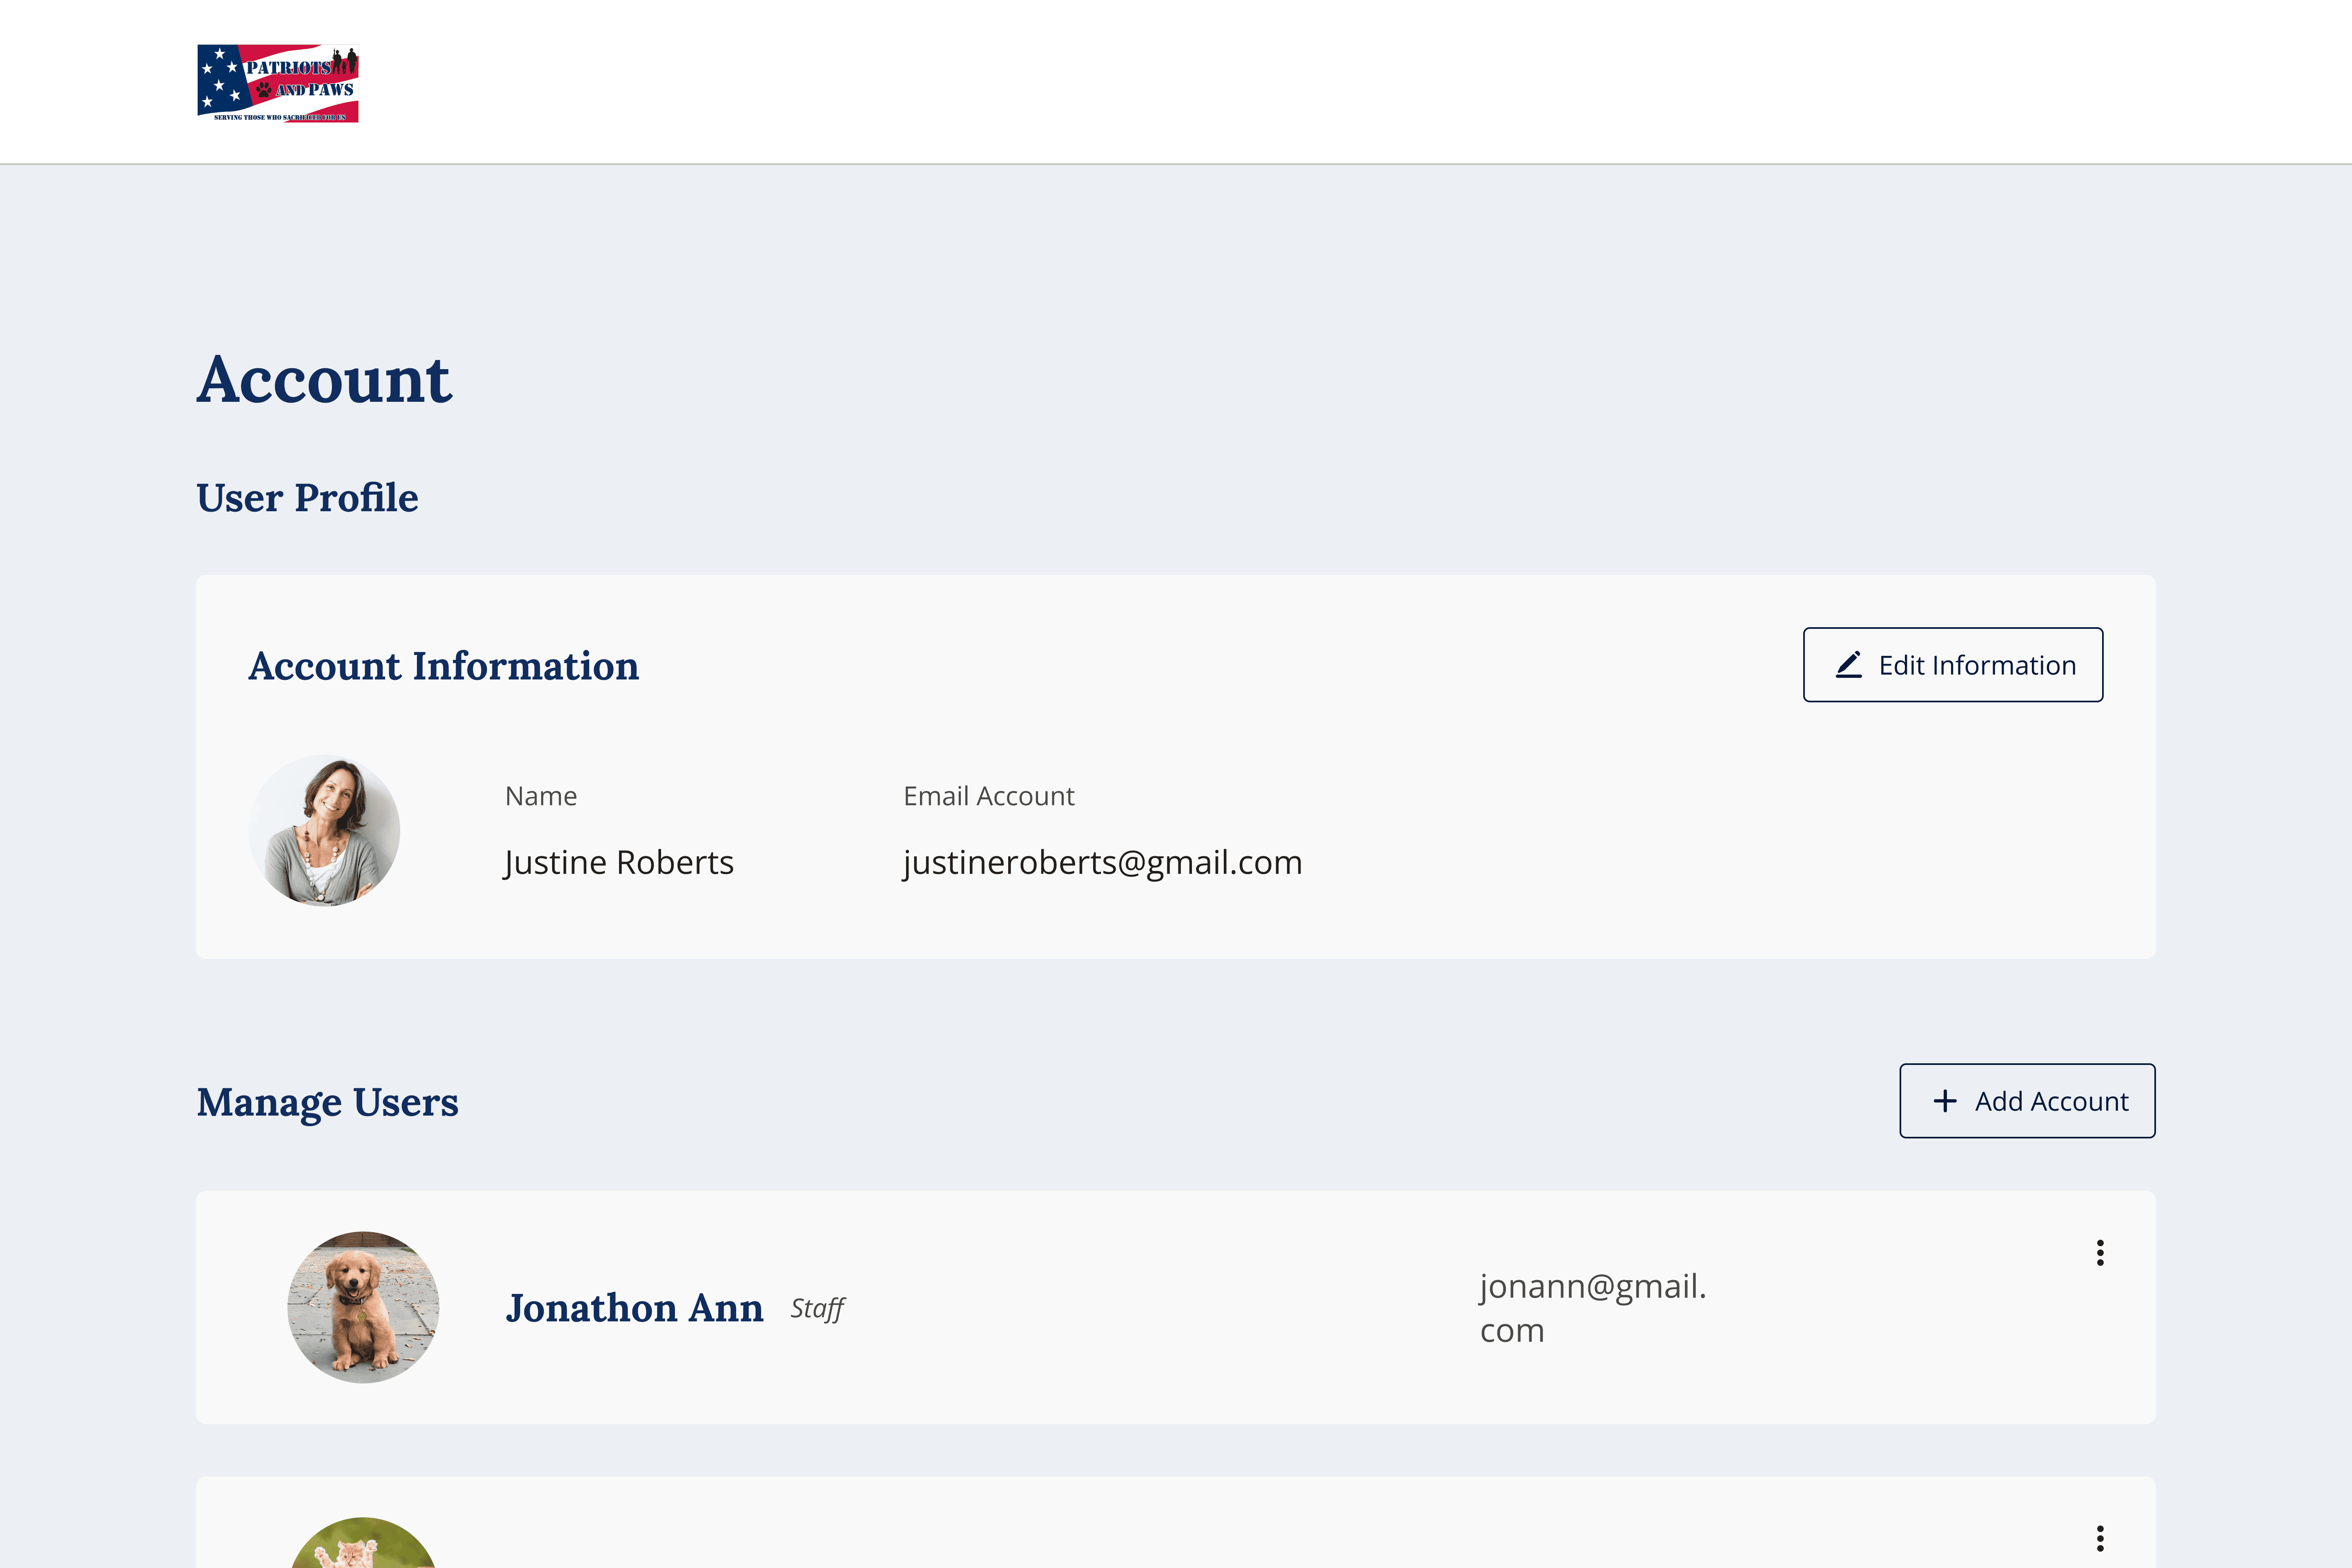This screenshot has height=1568, width=2352.
Task: Click the Account page title
Action: (x=324, y=380)
